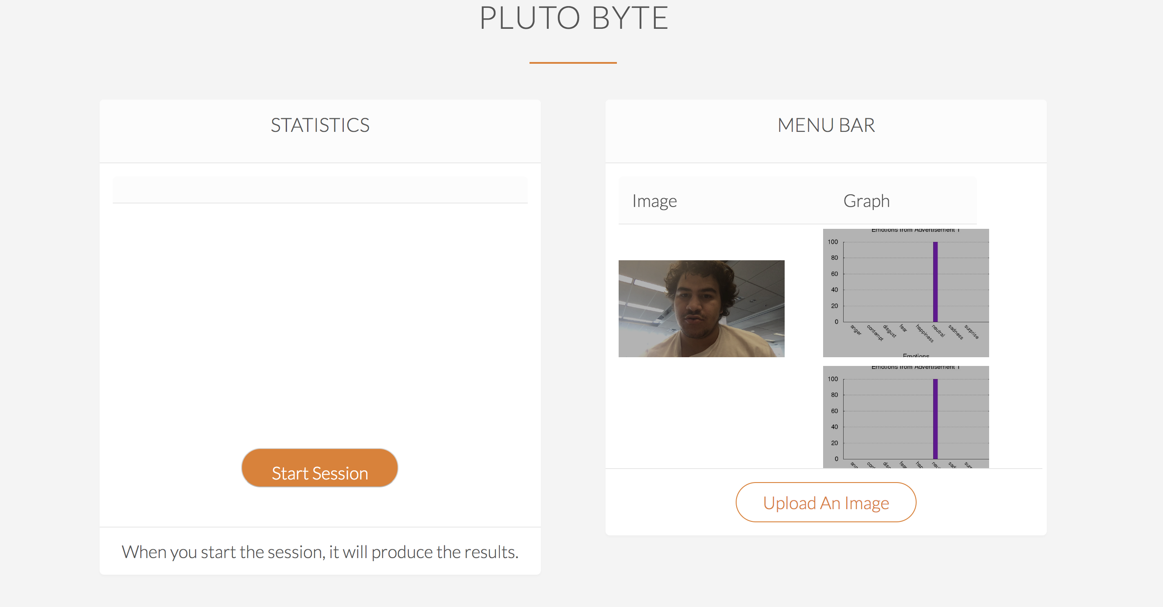This screenshot has height=607, width=1163.
Task: Click the Graph column header
Action: point(866,201)
